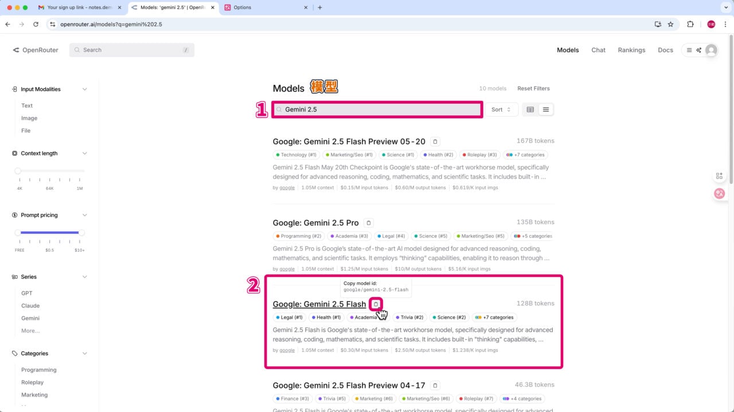Expand +5 categories on Gemini 2.5 Pro
Screen dimensions: 734x412
point(533,236)
